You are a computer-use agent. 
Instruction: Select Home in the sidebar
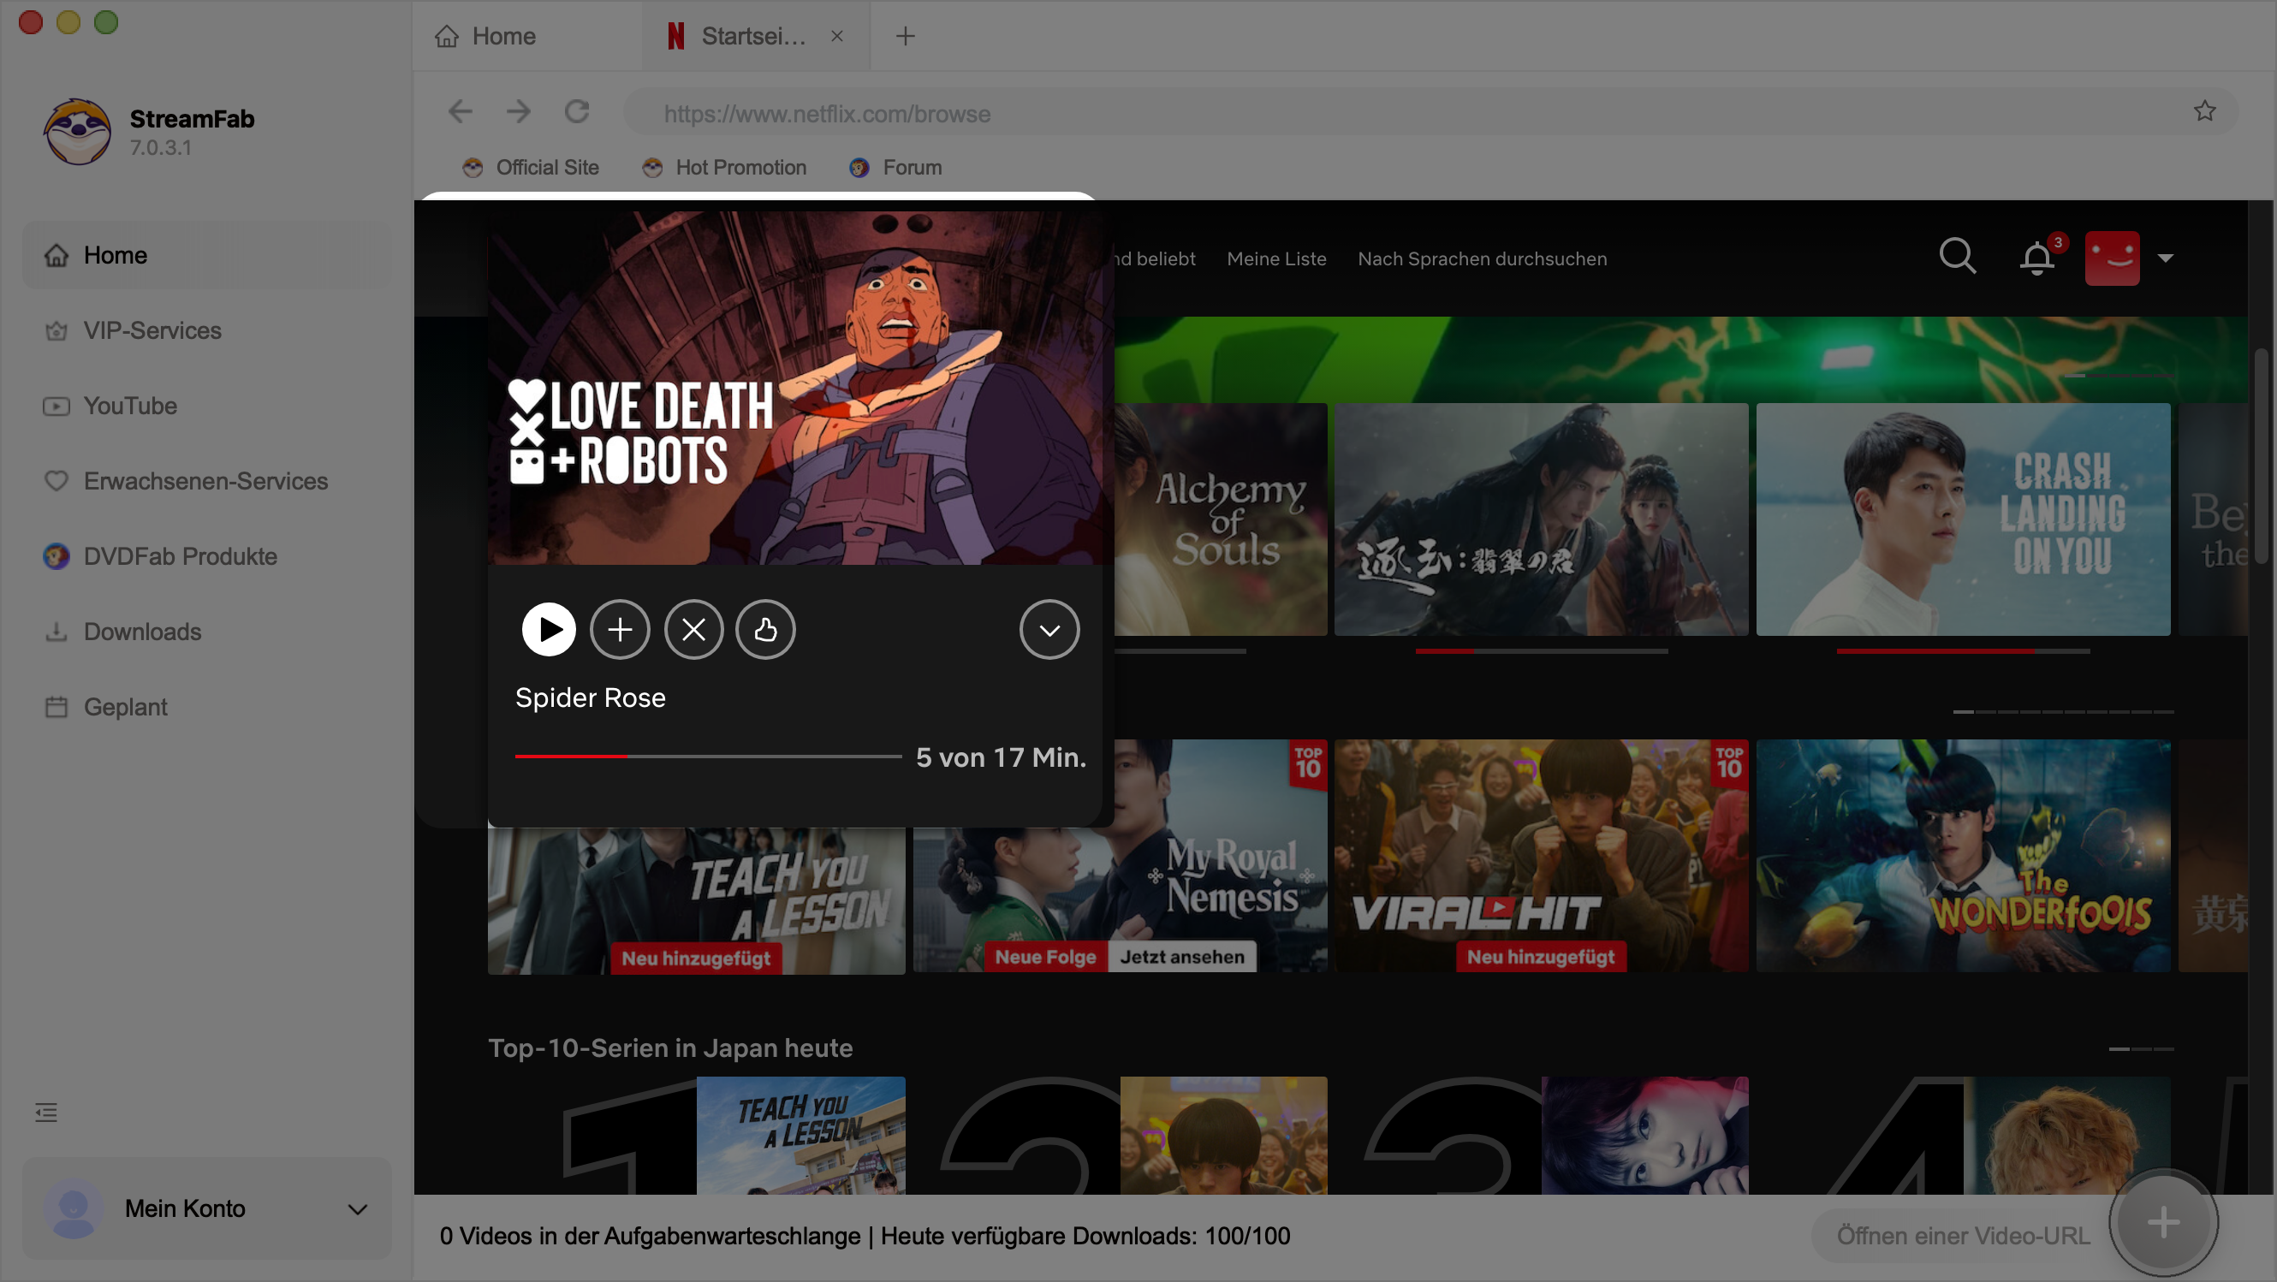coord(207,255)
